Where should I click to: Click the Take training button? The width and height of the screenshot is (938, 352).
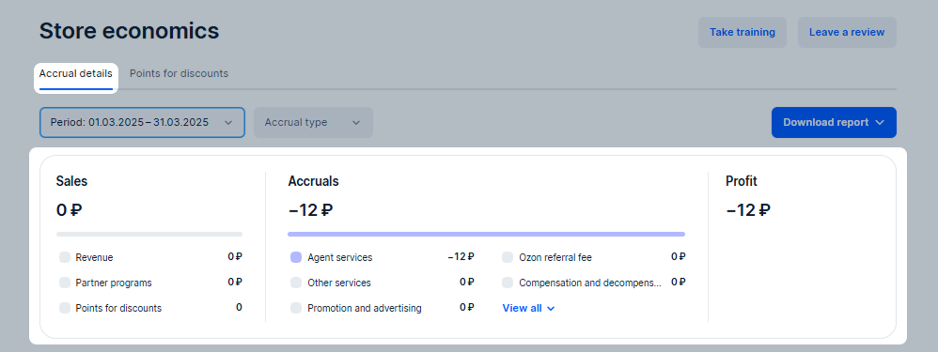(x=743, y=32)
